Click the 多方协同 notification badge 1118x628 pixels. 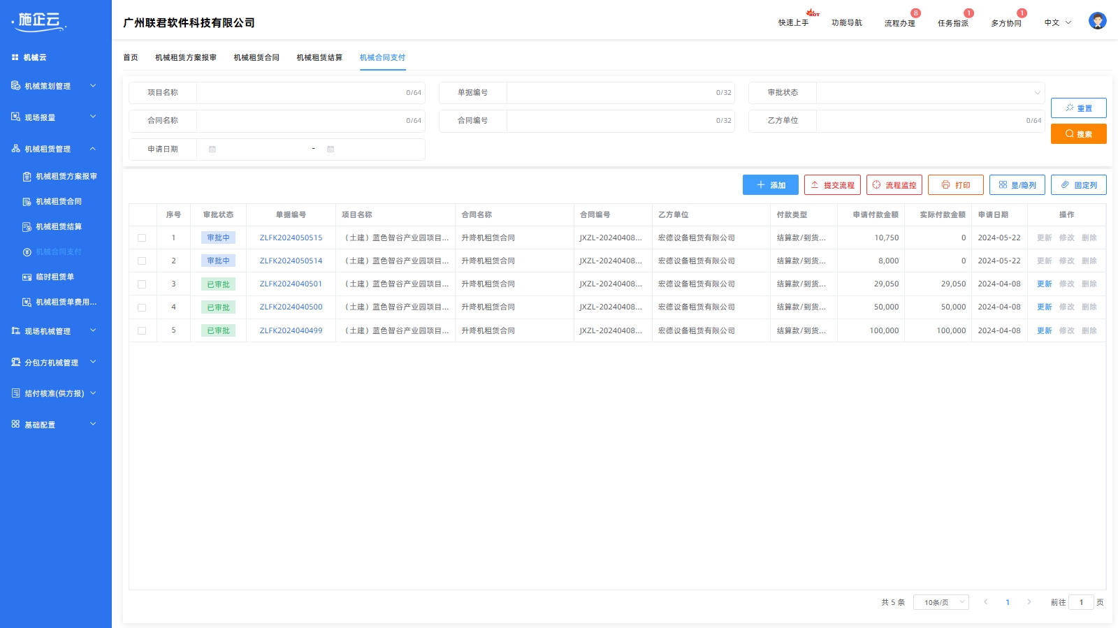point(1022,13)
